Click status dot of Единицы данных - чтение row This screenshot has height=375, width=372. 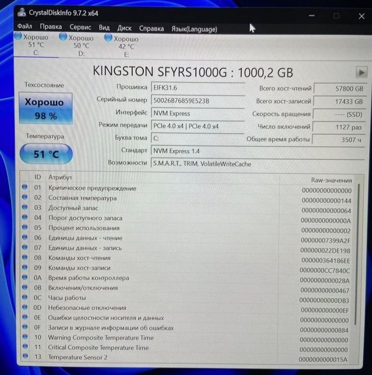(25, 237)
